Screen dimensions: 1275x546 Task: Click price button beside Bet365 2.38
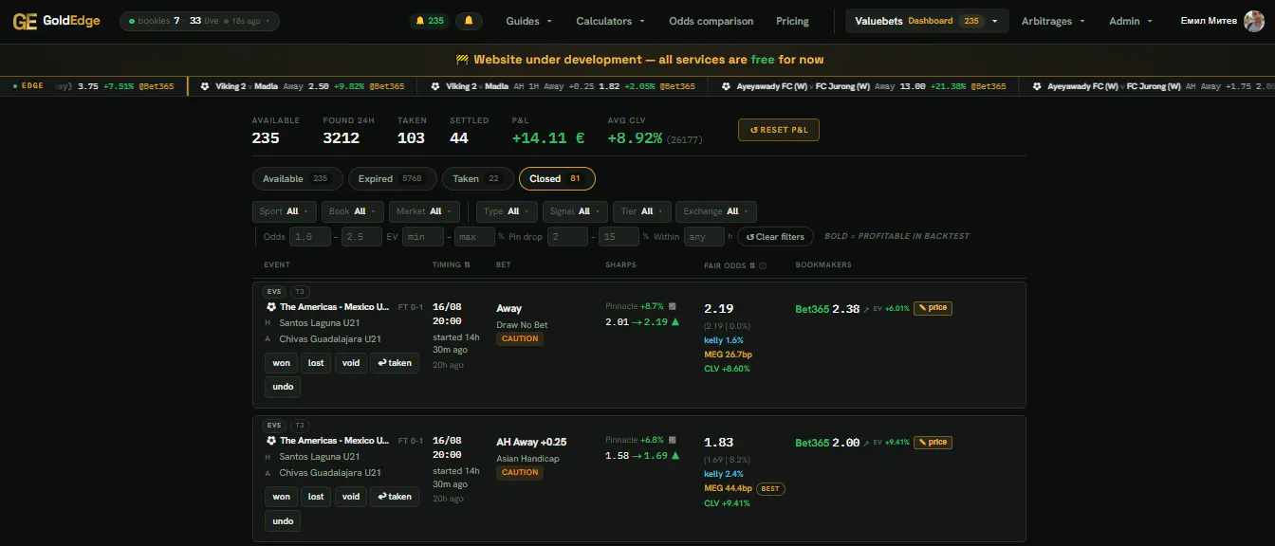tap(933, 308)
